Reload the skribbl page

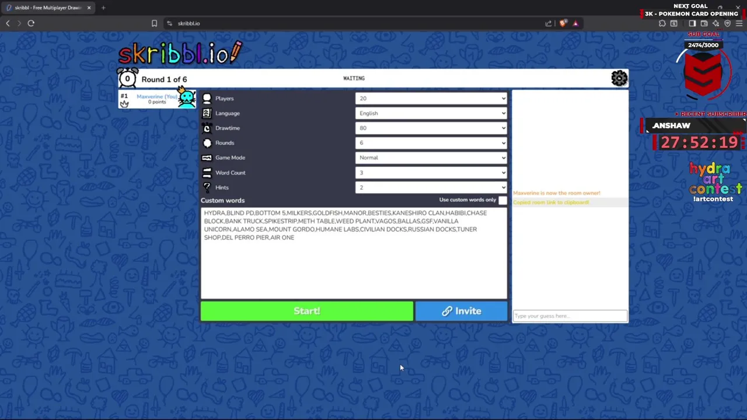pos(31,23)
